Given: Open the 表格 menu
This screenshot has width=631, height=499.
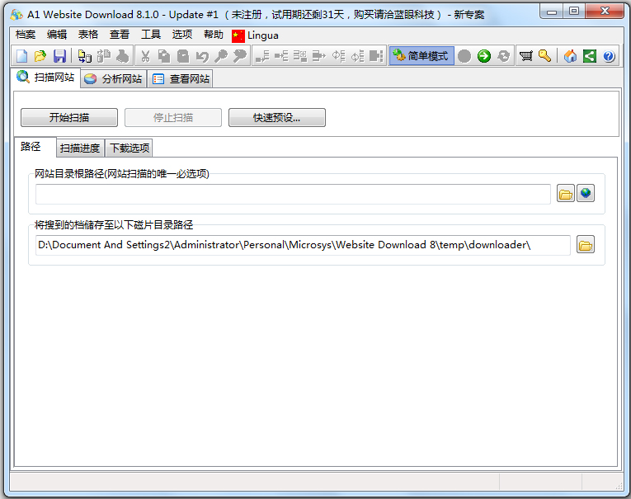Looking at the screenshot, I should [x=88, y=35].
